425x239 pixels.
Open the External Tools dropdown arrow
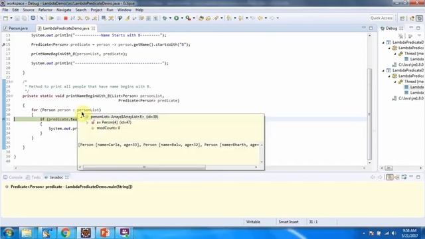(194, 18)
